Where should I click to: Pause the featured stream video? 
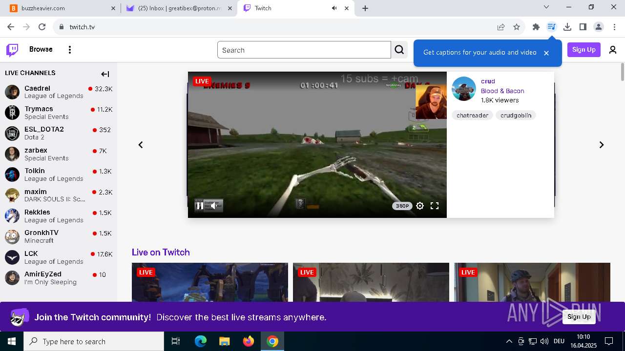point(200,206)
